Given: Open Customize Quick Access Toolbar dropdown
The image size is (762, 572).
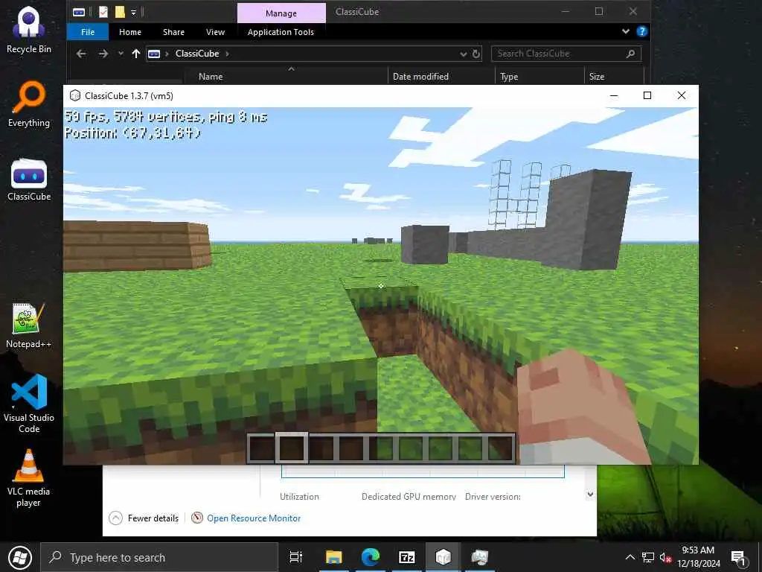Looking at the screenshot, I should [x=133, y=12].
